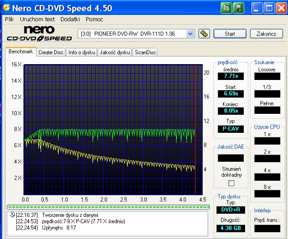The width and height of the screenshot is (288, 239).
Task: Minimize the Nero CD-DVD Speed window
Action: pyautogui.click(x=257, y=8)
